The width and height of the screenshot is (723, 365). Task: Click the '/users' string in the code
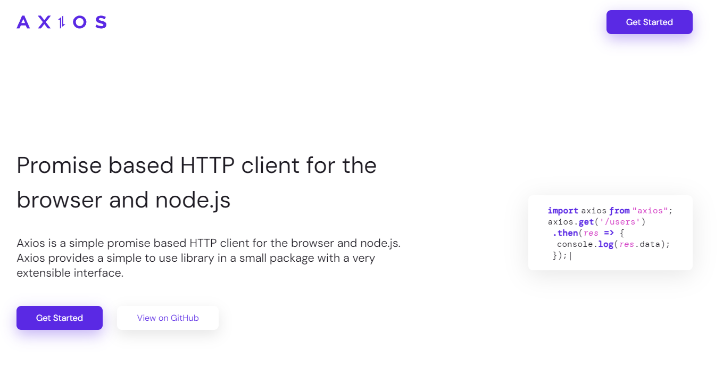pos(619,222)
